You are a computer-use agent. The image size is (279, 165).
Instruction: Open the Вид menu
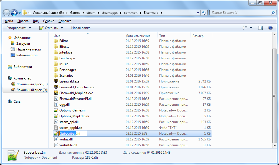[36, 21]
